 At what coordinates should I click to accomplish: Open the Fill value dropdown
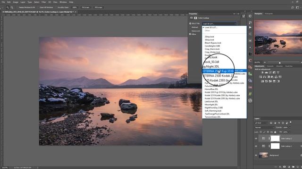pos(289,132)
